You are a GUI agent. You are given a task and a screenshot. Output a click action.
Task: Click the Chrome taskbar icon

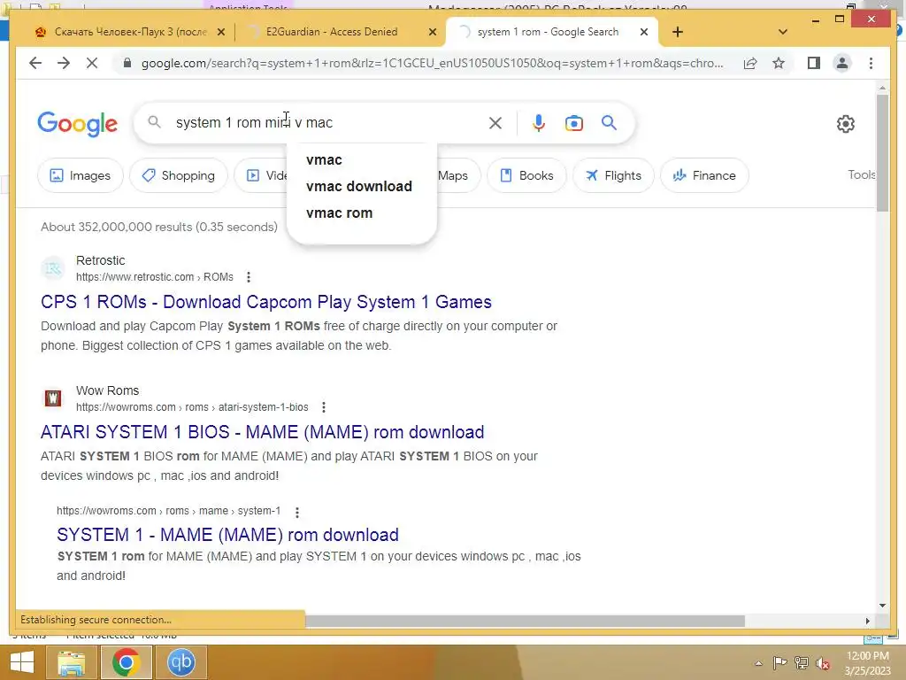126,662
